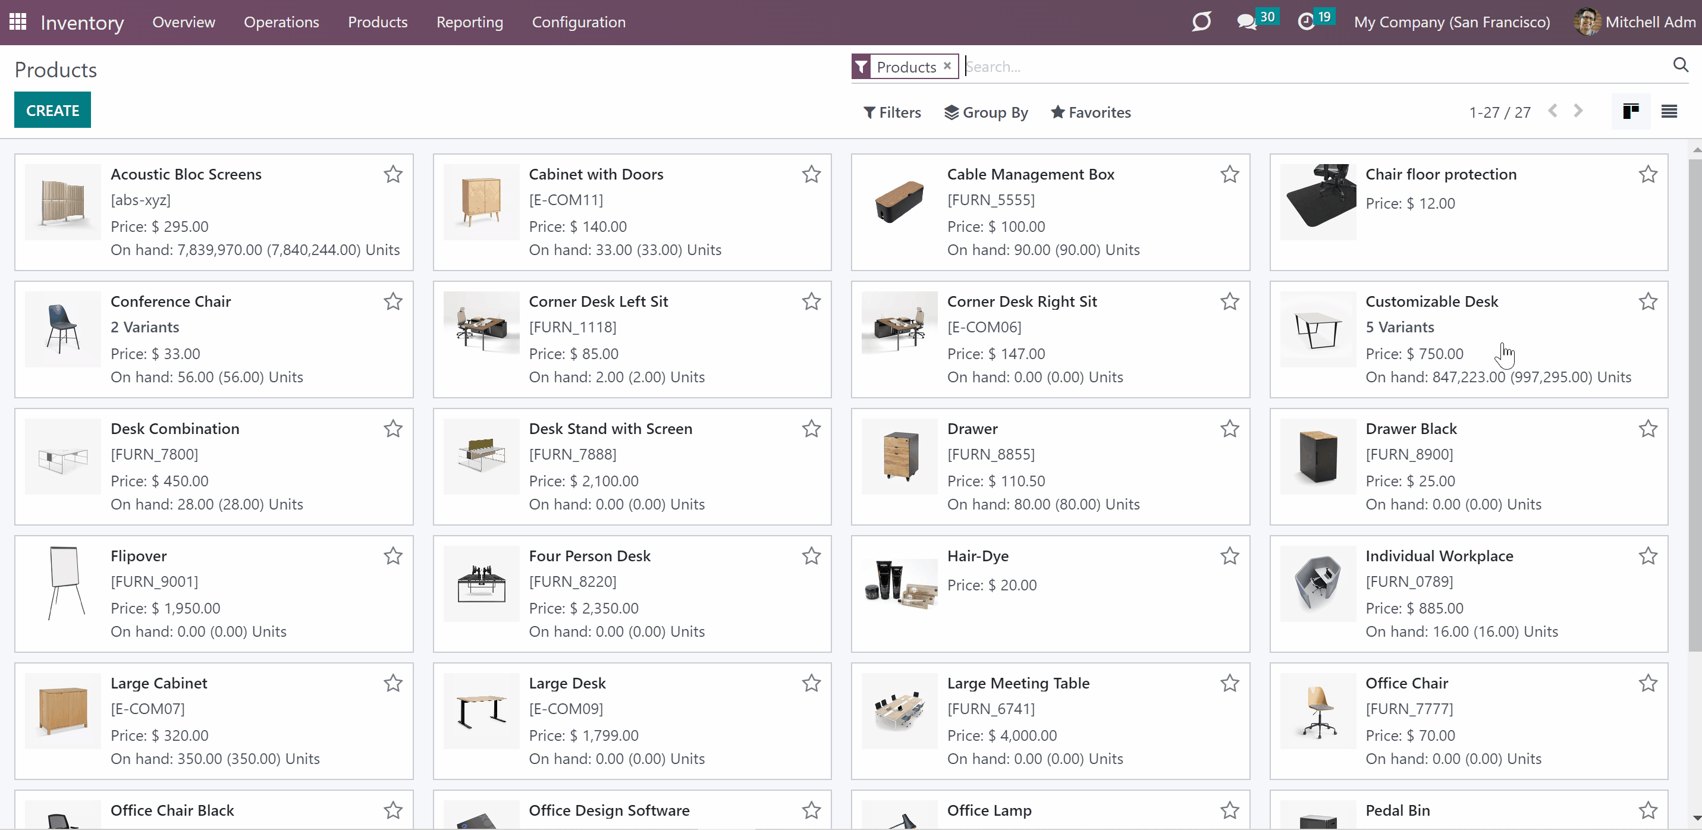The image size is (1702, 830).
Task: Favorite the Individual Workplace product
Action: pyautogui.click(x=1648, y=556)
